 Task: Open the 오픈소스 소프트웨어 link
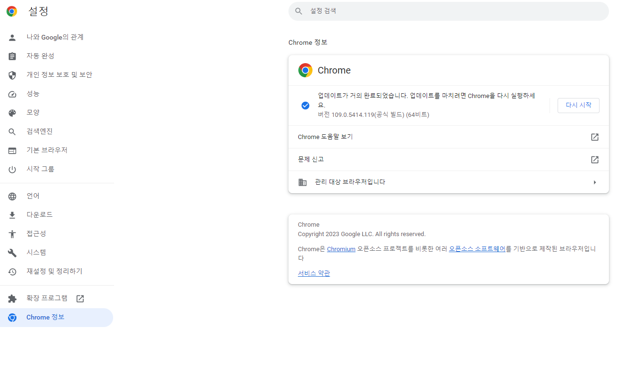click(477, 249)
